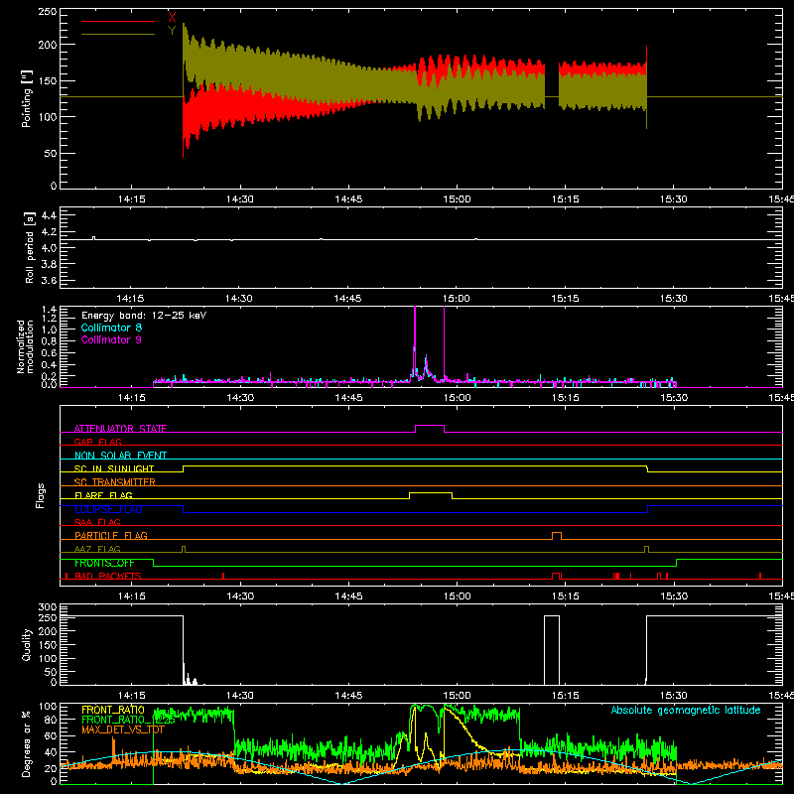
Task: Click the GAP_FLAG label
Action: (97, 442)
